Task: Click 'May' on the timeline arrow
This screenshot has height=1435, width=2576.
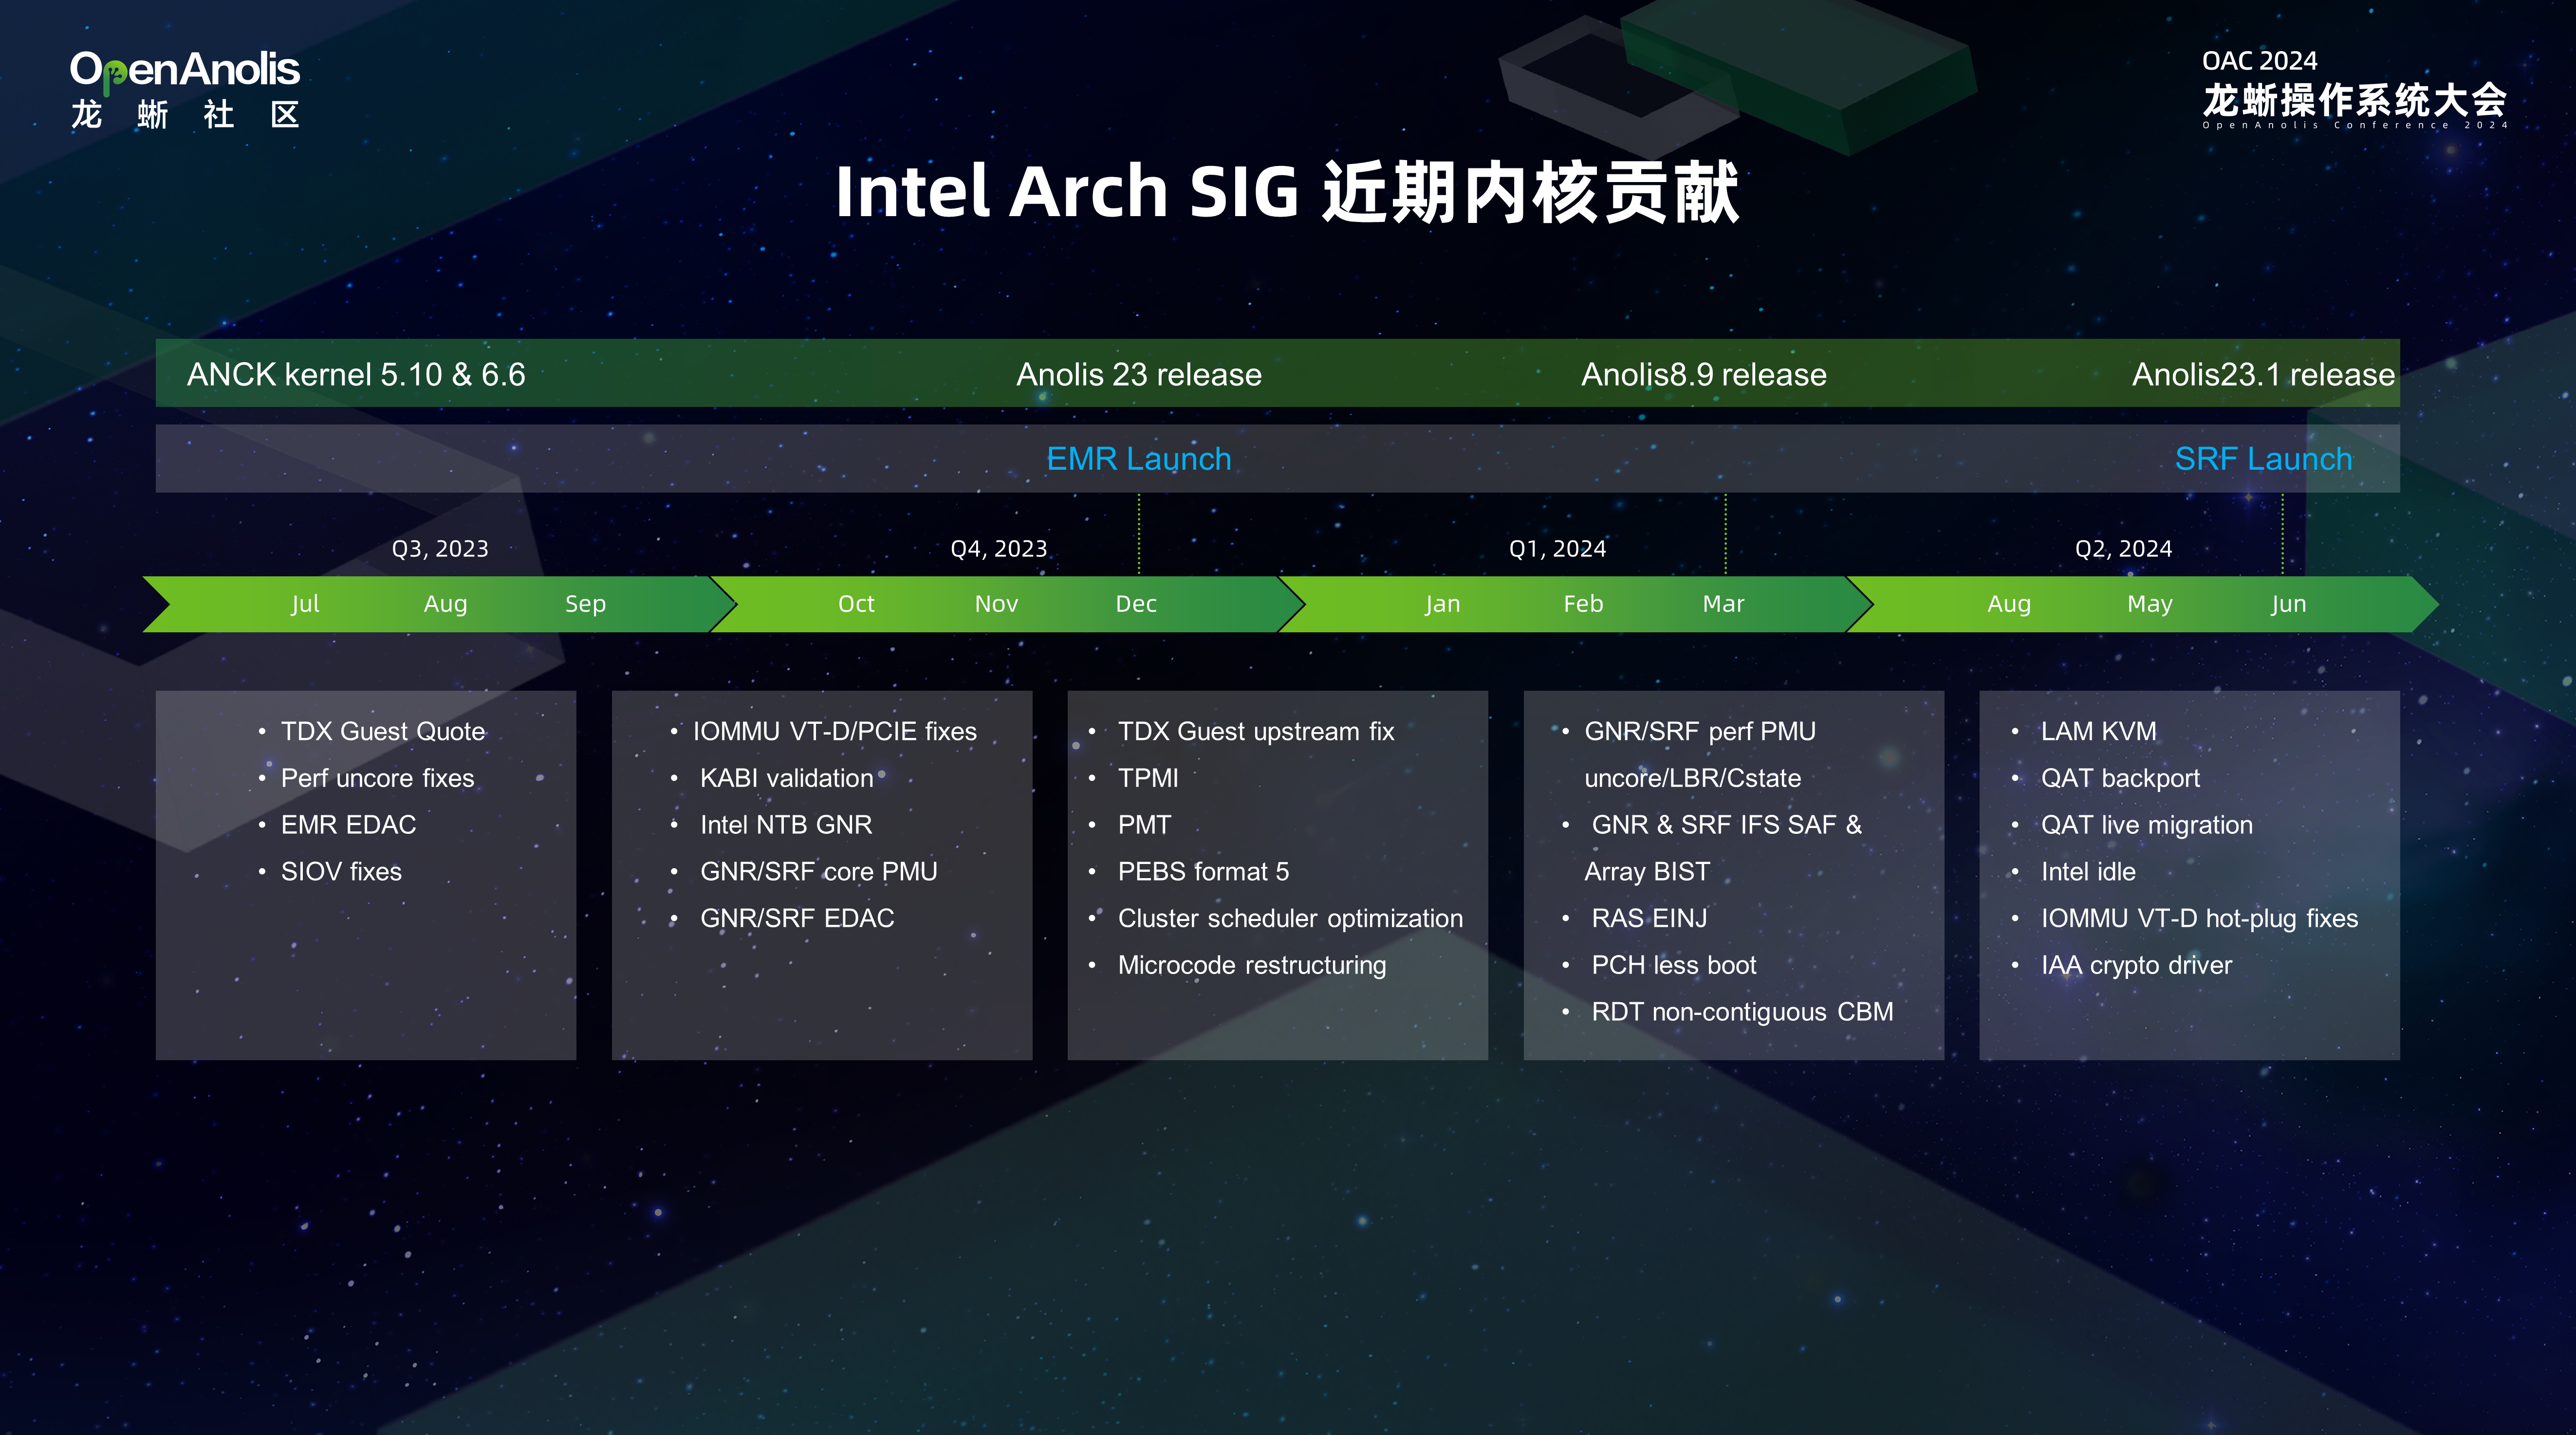Action: pos(2149,604)
